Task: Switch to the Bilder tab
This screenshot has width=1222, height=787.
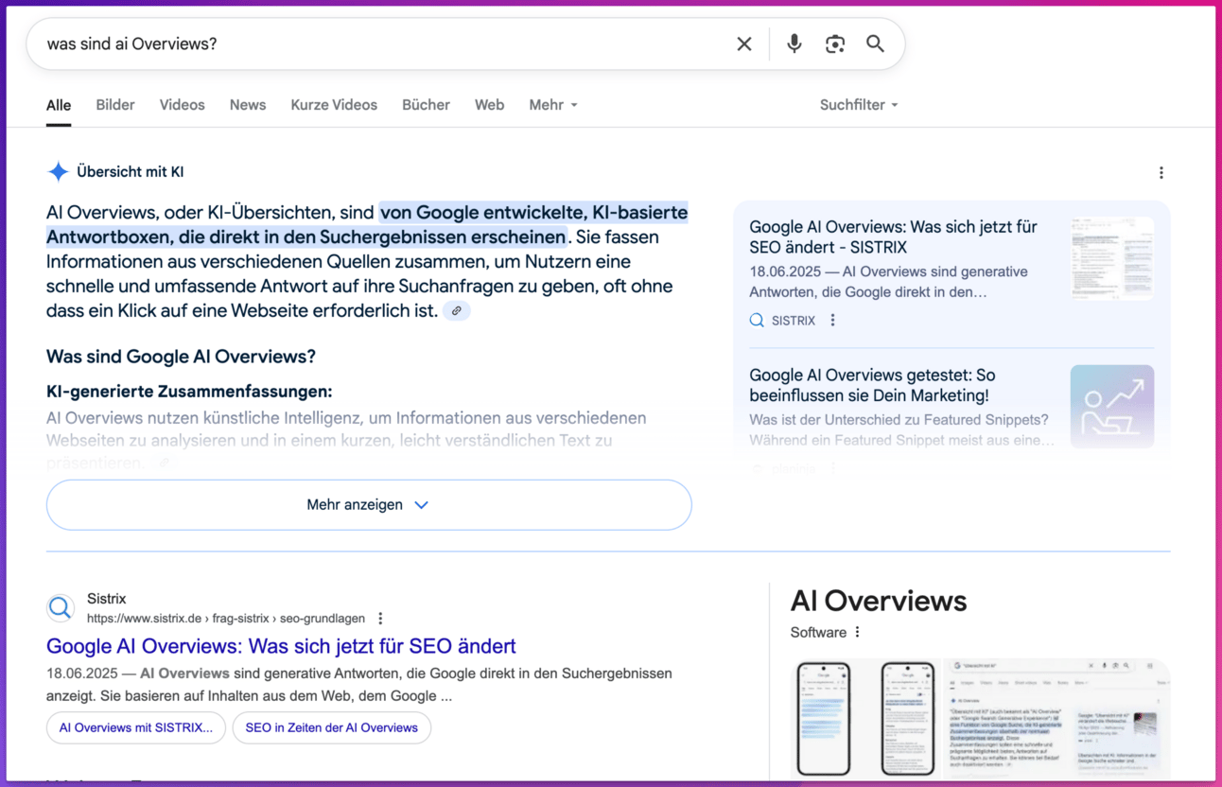Action: click(x=115, y=105)
